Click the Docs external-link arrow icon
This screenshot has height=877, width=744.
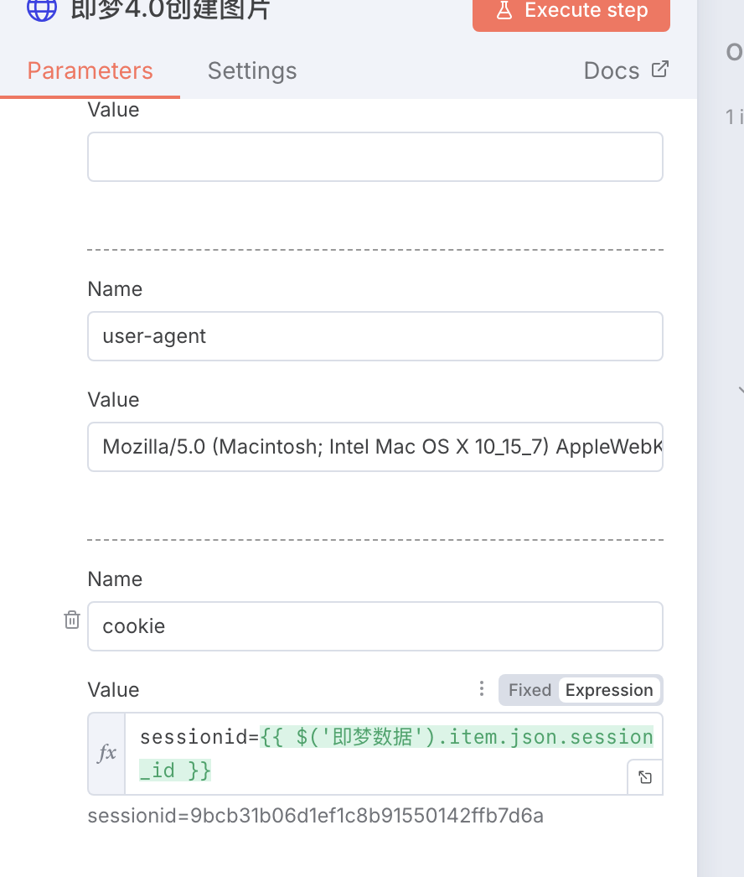[x=660, y=70]
